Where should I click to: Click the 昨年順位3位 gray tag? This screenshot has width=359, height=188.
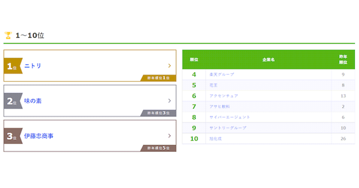coord(159,113)
